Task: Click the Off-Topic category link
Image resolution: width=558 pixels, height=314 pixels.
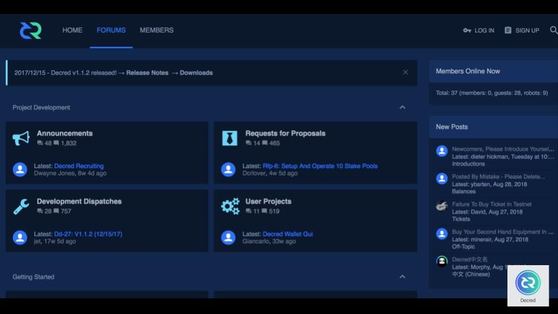Action: (463, 247)
